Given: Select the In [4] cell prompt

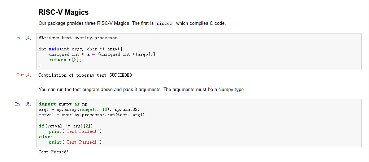Looking at the screenshot, I should (24, 38).
